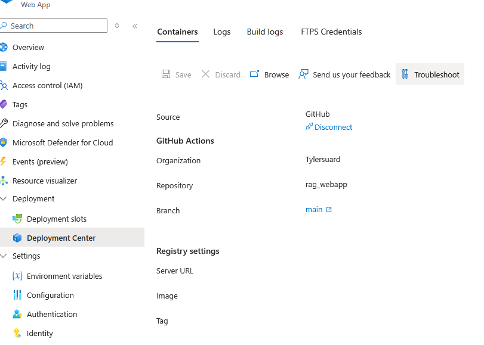Collapse the Settings section chevron

pos(4,256)
